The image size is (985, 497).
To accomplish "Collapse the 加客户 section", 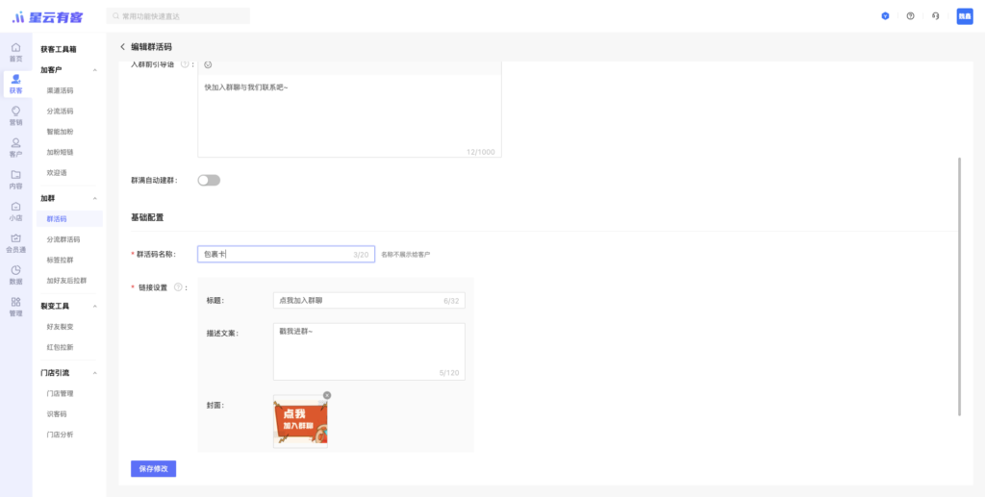I will [95, 69].
